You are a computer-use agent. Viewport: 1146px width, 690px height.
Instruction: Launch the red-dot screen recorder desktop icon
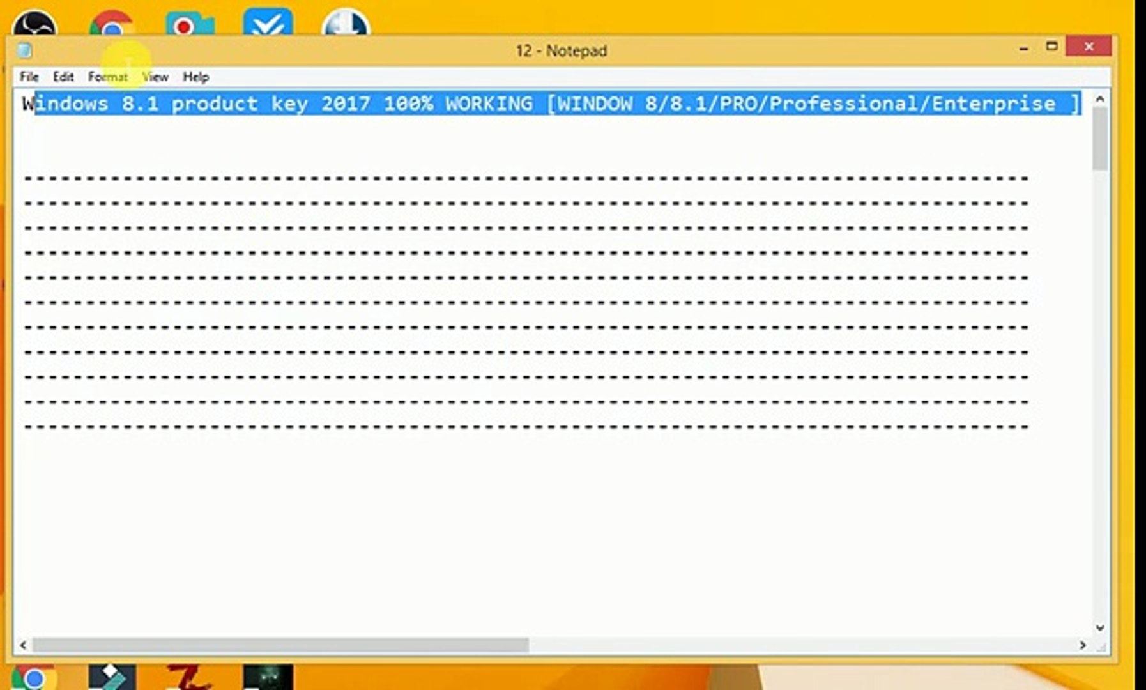click(x=190, y=24)
